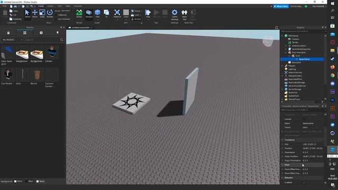Open the Terrain Editor
This screenshot has height=190, width=338.
(79, 14)
